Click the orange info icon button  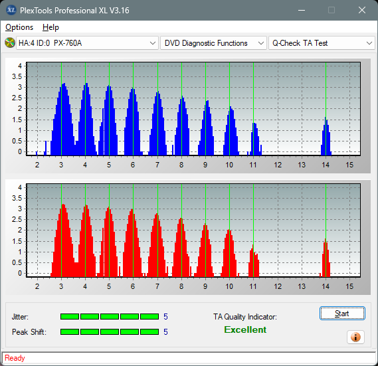(x=355, y=337)
